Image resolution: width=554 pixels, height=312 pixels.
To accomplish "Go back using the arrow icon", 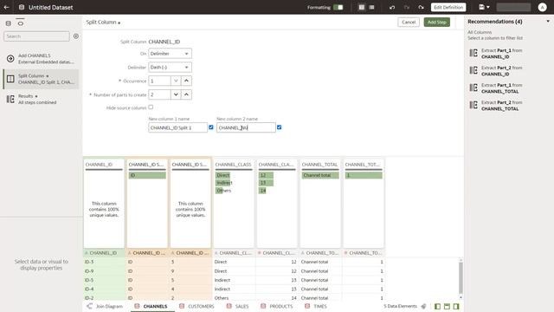I will click(x=6, y=7).
